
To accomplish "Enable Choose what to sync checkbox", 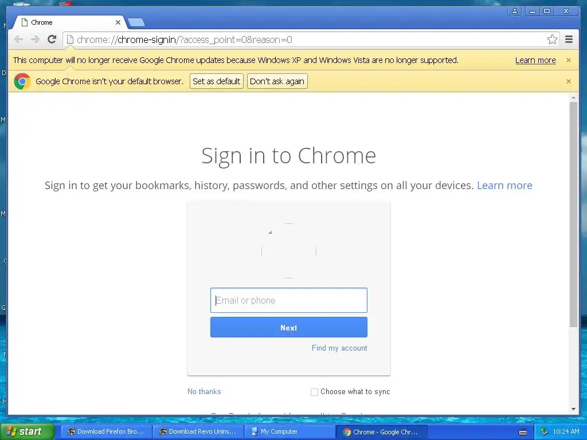I will (x=314, y=392).
